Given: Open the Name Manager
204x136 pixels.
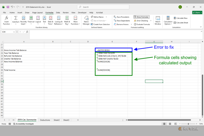Looking at the screenshot, I should (x=86, y=20).
